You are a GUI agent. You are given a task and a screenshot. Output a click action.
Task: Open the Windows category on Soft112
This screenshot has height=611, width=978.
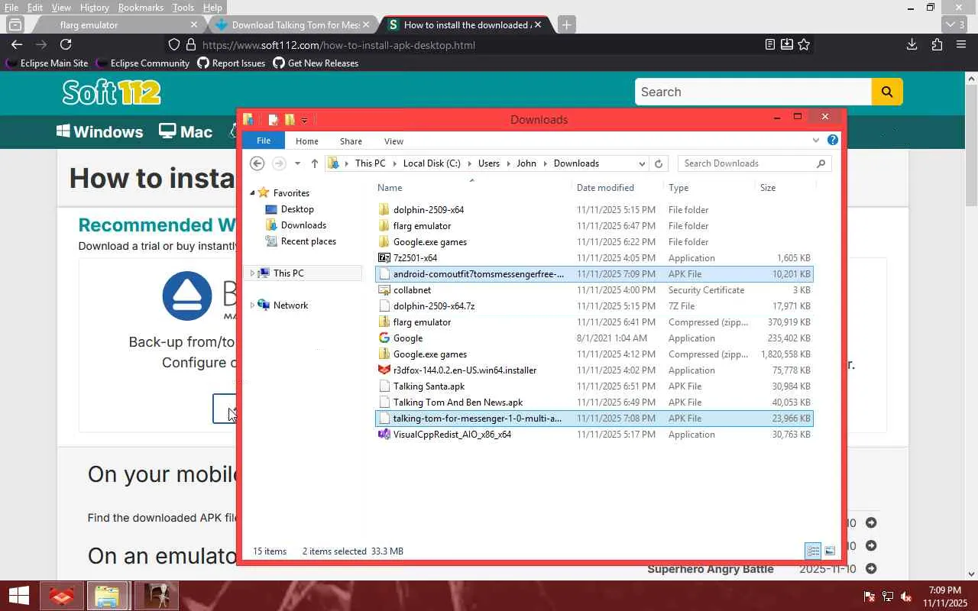99,131
